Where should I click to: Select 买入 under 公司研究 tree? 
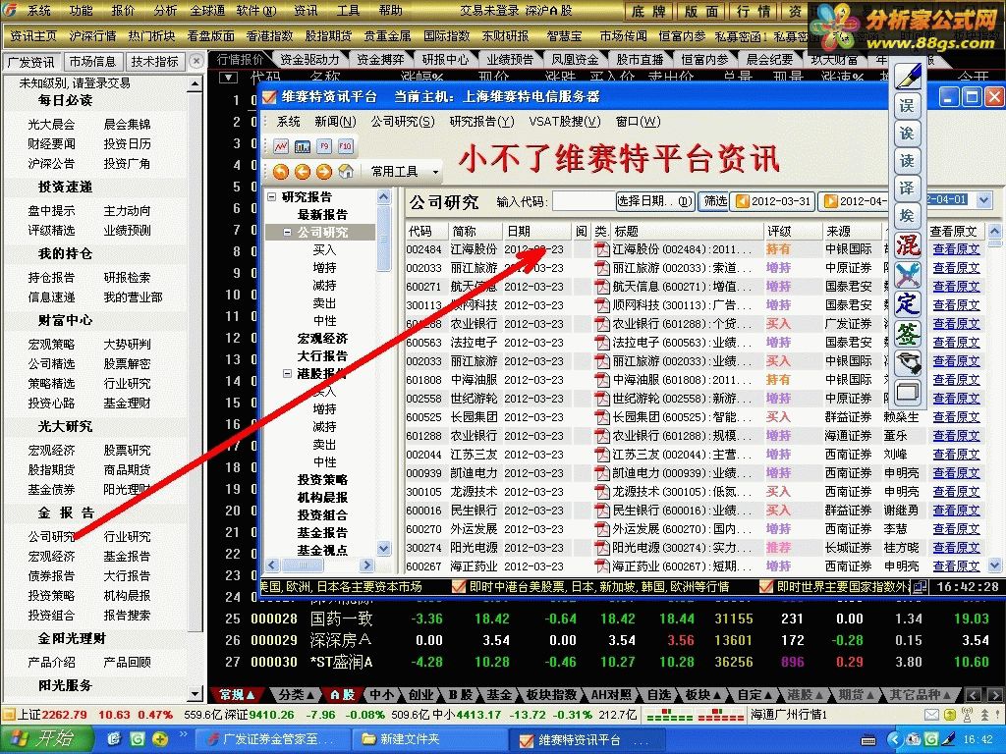(x=324, y=249)
